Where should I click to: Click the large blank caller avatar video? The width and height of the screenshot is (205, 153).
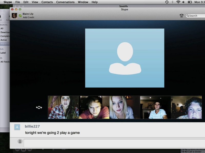pyautogui.click(x=125, y=58)
